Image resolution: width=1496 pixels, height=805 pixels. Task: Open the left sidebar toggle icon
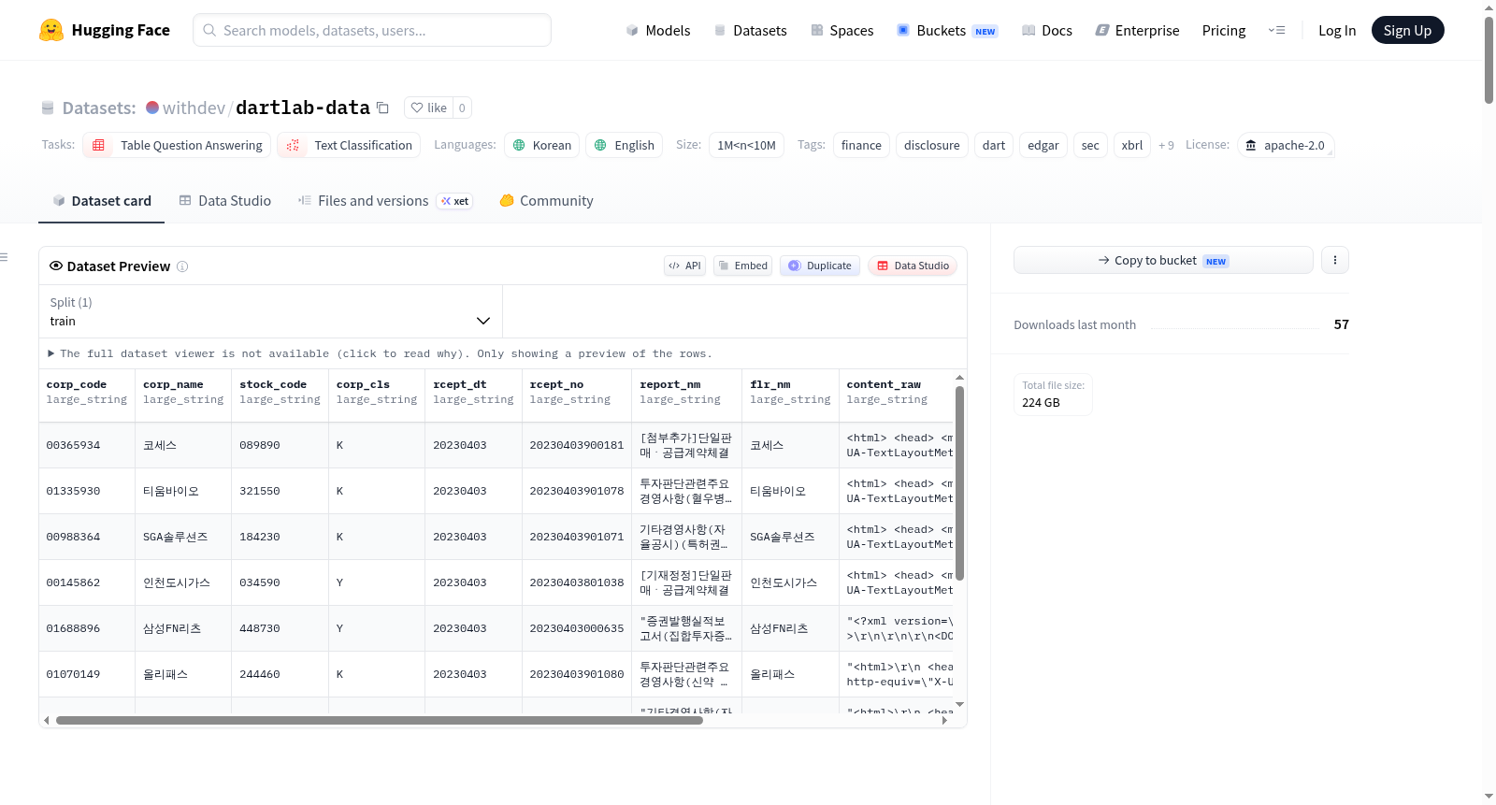click(x=4, y=257)
